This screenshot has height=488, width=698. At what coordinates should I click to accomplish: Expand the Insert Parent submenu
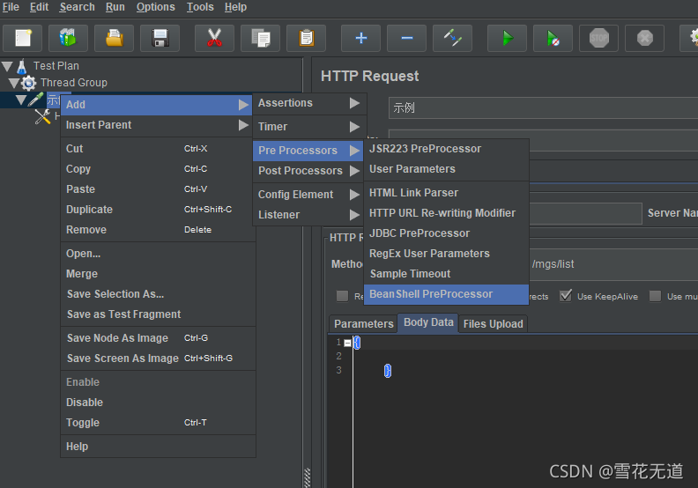[x=156, y=125]
